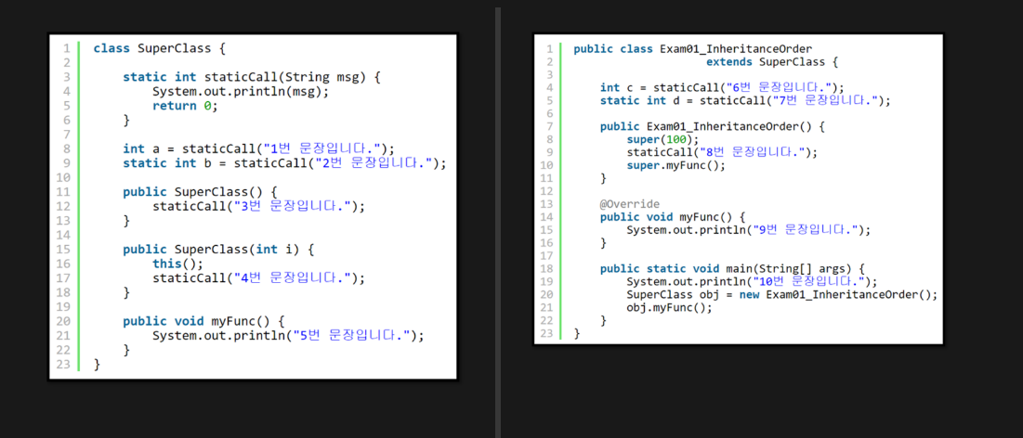Click "public void myFunc() {" under @Override
Image resolution: width=1023 pixels, height=438 pixels.
pyautogui.click(x=672, y=216)
